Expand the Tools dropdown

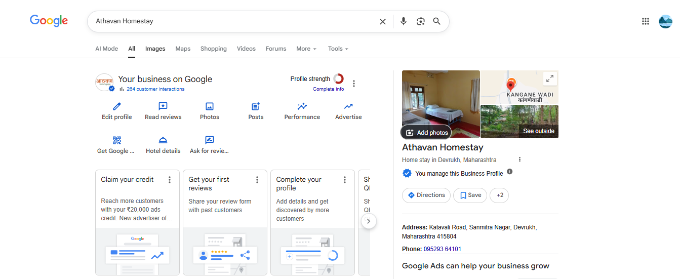pyautogui.click(x=338, y=49)
